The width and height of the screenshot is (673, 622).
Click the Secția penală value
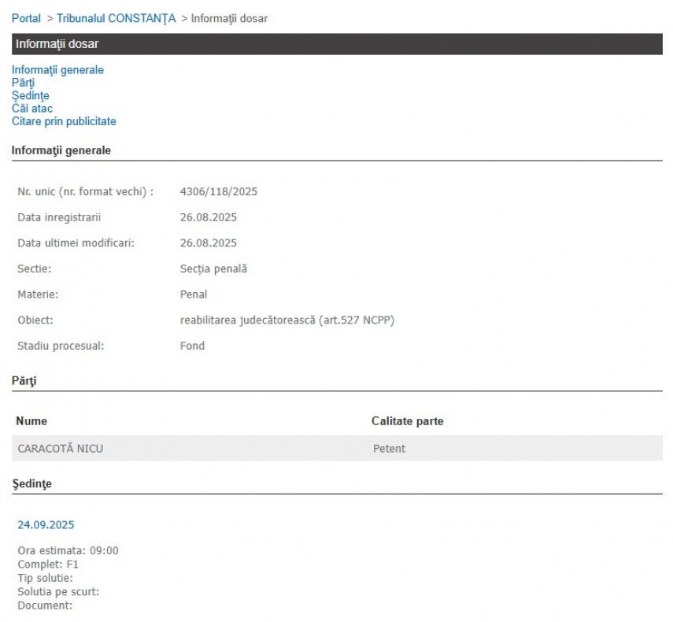213,268
